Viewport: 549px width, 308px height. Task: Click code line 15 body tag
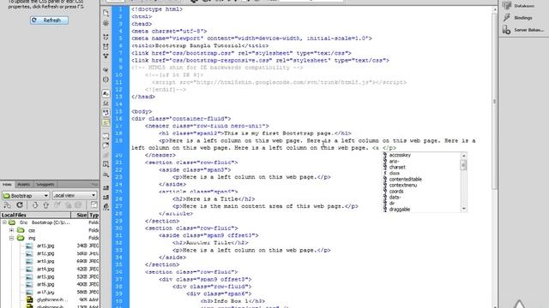(x=142, y=111)
